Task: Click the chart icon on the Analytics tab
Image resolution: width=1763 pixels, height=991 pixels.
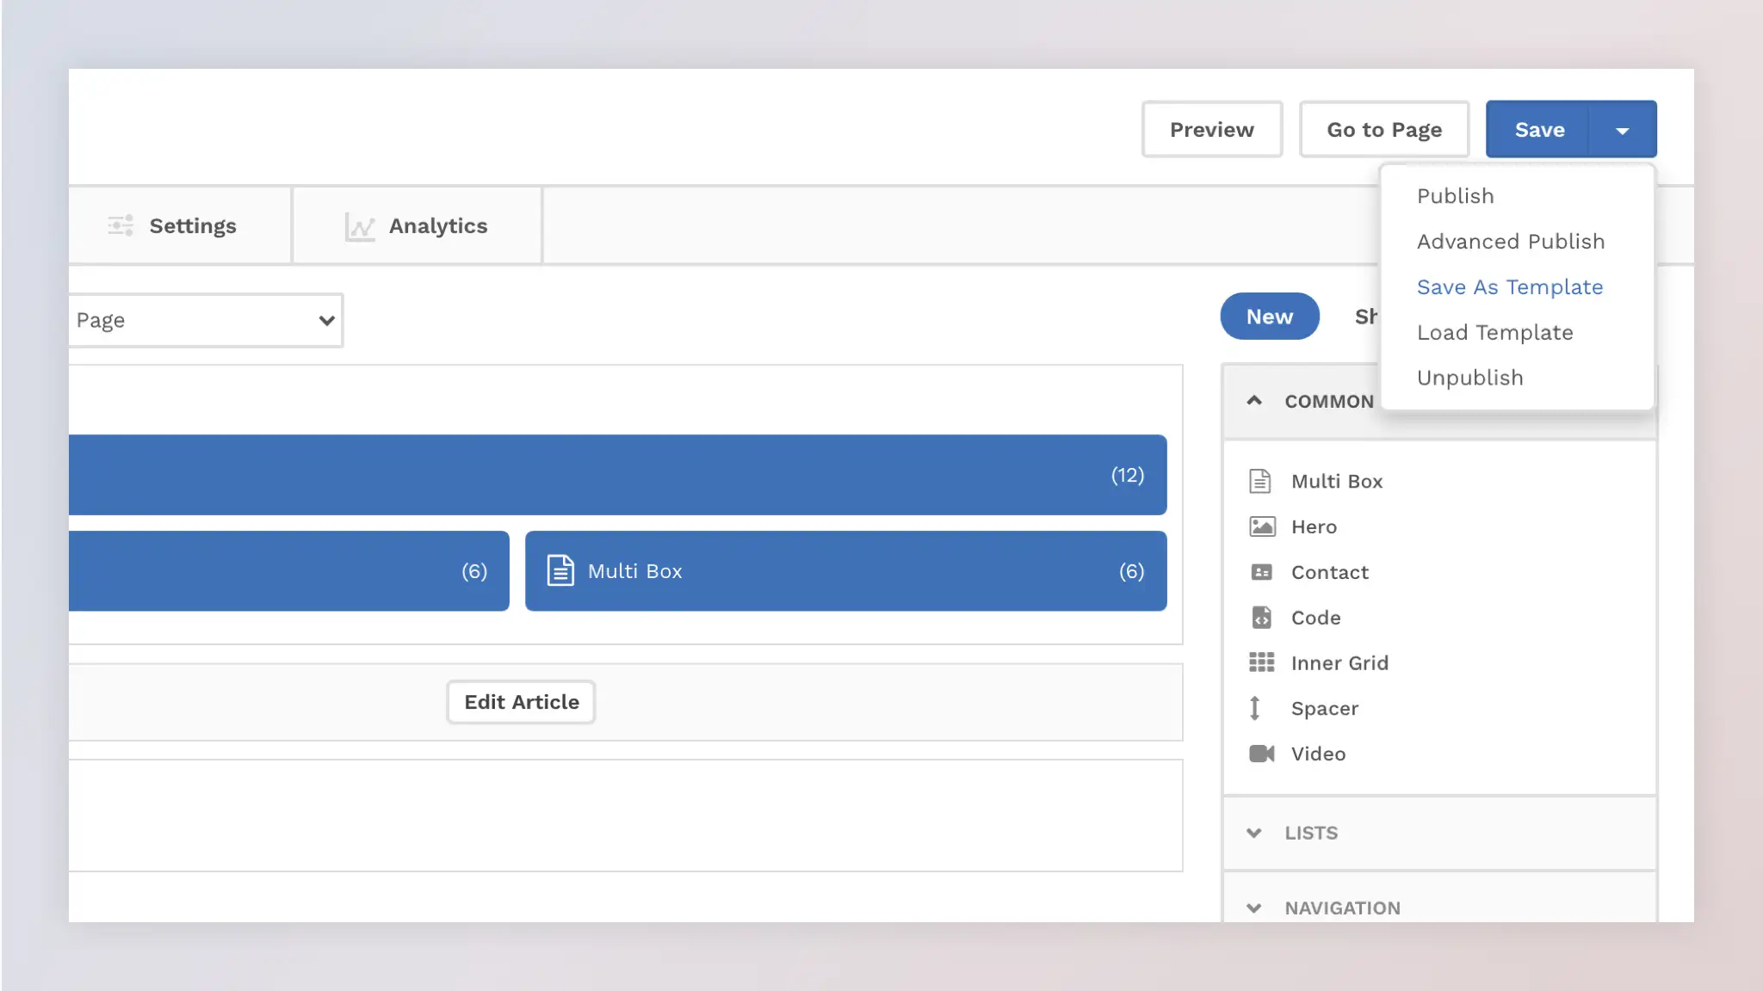Action: (359, 225)
